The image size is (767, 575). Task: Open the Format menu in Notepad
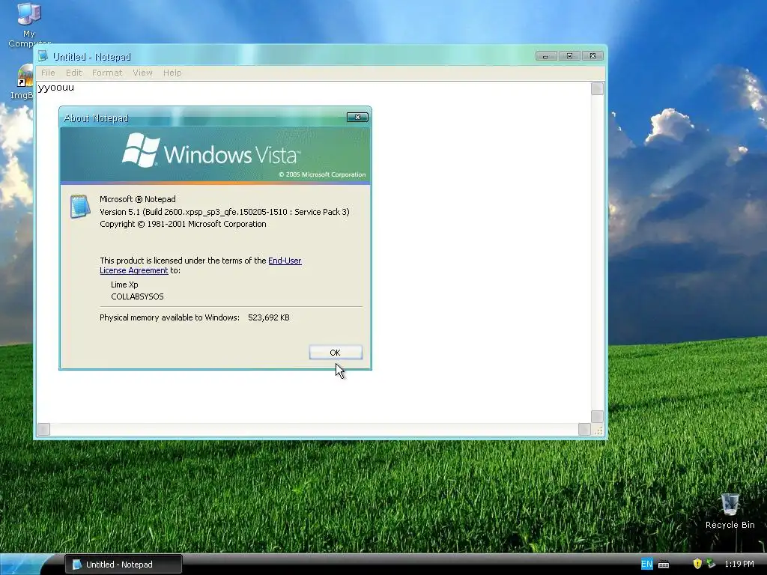[x=107, y=73]
